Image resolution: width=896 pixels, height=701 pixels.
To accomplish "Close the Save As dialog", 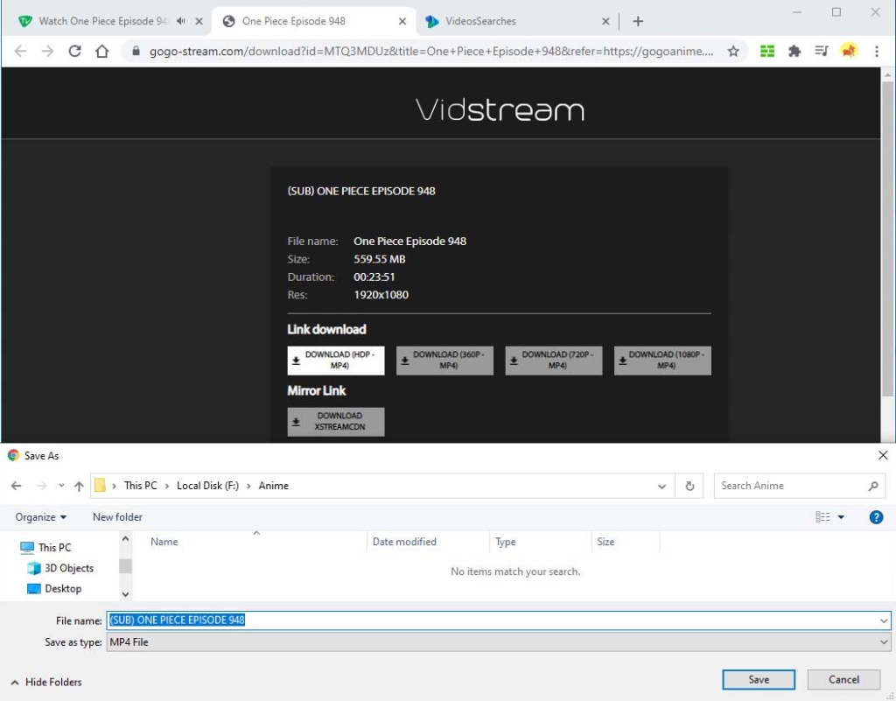I will (883, 455).
